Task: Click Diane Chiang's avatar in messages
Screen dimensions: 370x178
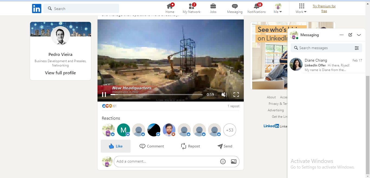Action: click(x=296, y=64)
